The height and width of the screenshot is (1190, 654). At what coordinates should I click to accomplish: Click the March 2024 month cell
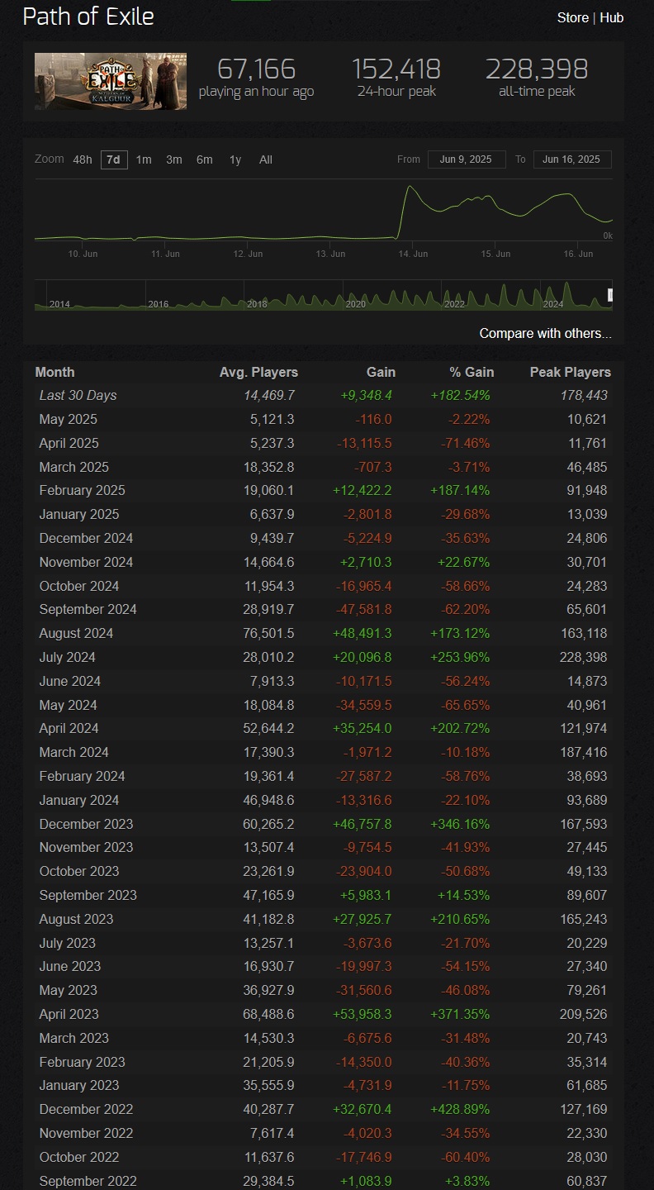73,752
